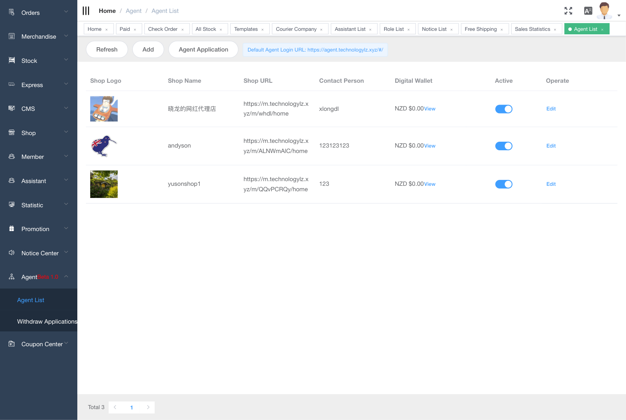Click the fullscreen icon in top bar
Viewport: 626px width, 420px height.
(x=568, y=11)
